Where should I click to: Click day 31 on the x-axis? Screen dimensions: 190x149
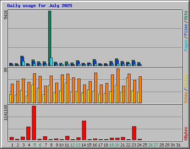pos(178,145)
